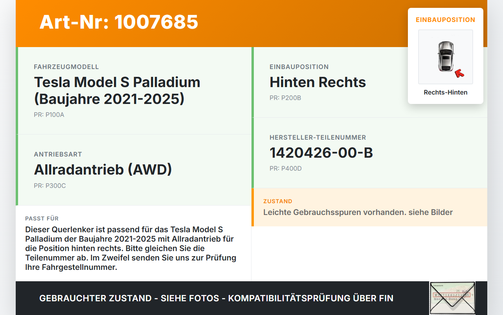Image resolution: width=503 pixels, height=315 pixels.
Task: Click the ANTRIEBSART label
Action: point(58,155)
